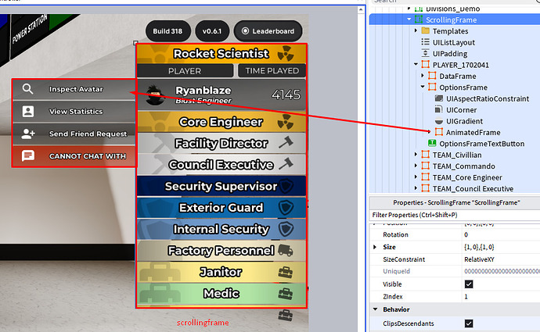Select View Statistics option
Screen dimensions: 540x332
pyautogui.click(x=74, y=112)
